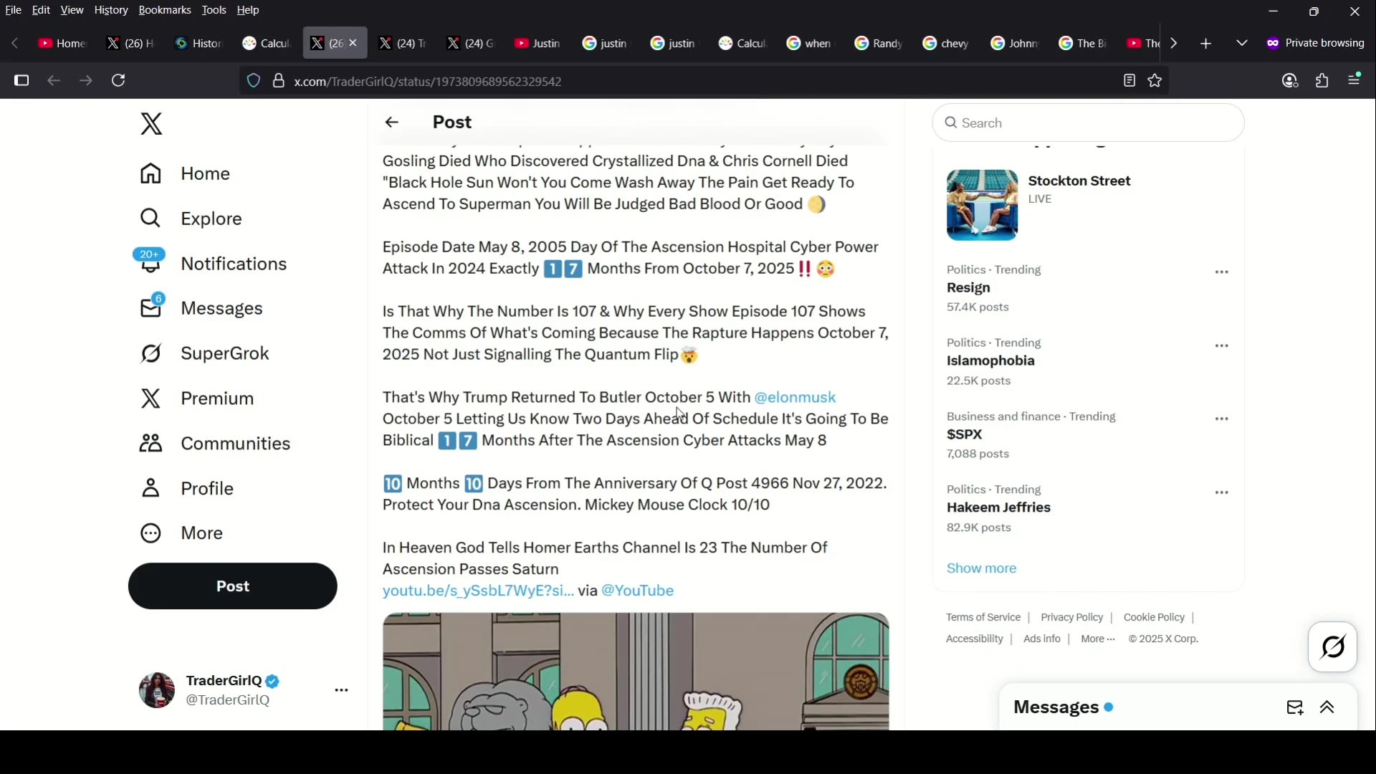Open the More menu in the sidebar
Image resolution: width=1376 pixels, height=774 pixels.
[181, 534]
